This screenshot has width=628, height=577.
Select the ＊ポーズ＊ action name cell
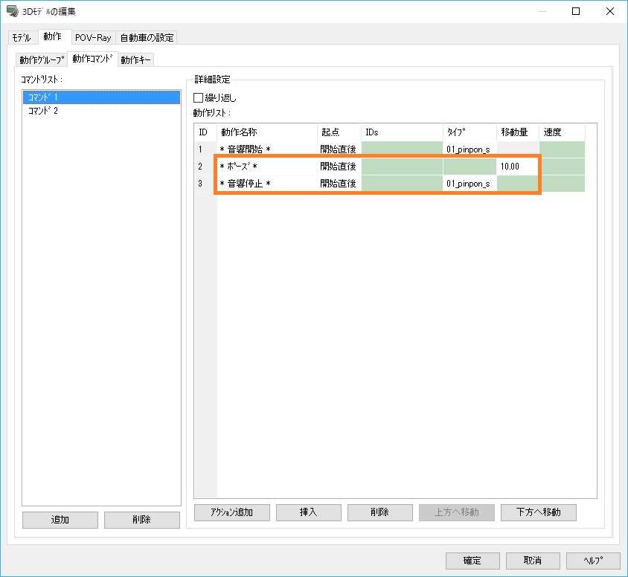(x=267, y=167)
